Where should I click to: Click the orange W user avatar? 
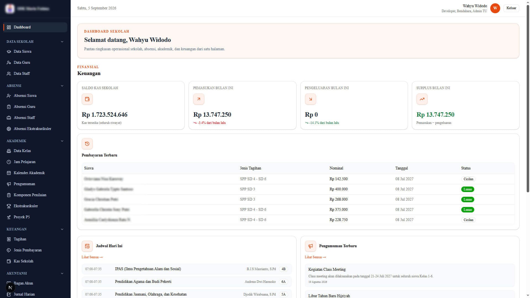(x=495, y=8)
